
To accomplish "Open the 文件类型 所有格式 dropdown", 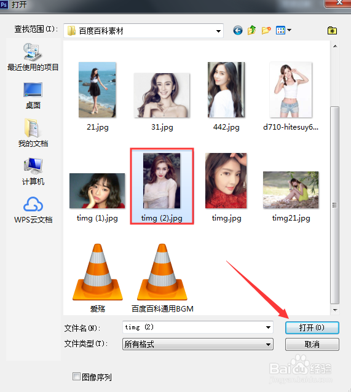I will coord(198,344).
